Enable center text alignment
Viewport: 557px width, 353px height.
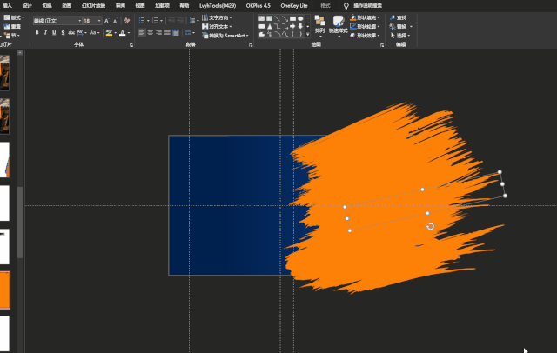tap(151, 33)
